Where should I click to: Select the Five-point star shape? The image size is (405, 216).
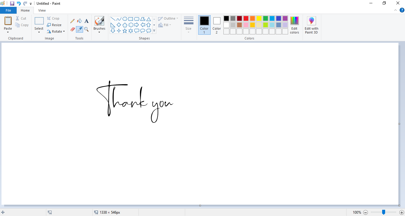click(x=125, y=30)
